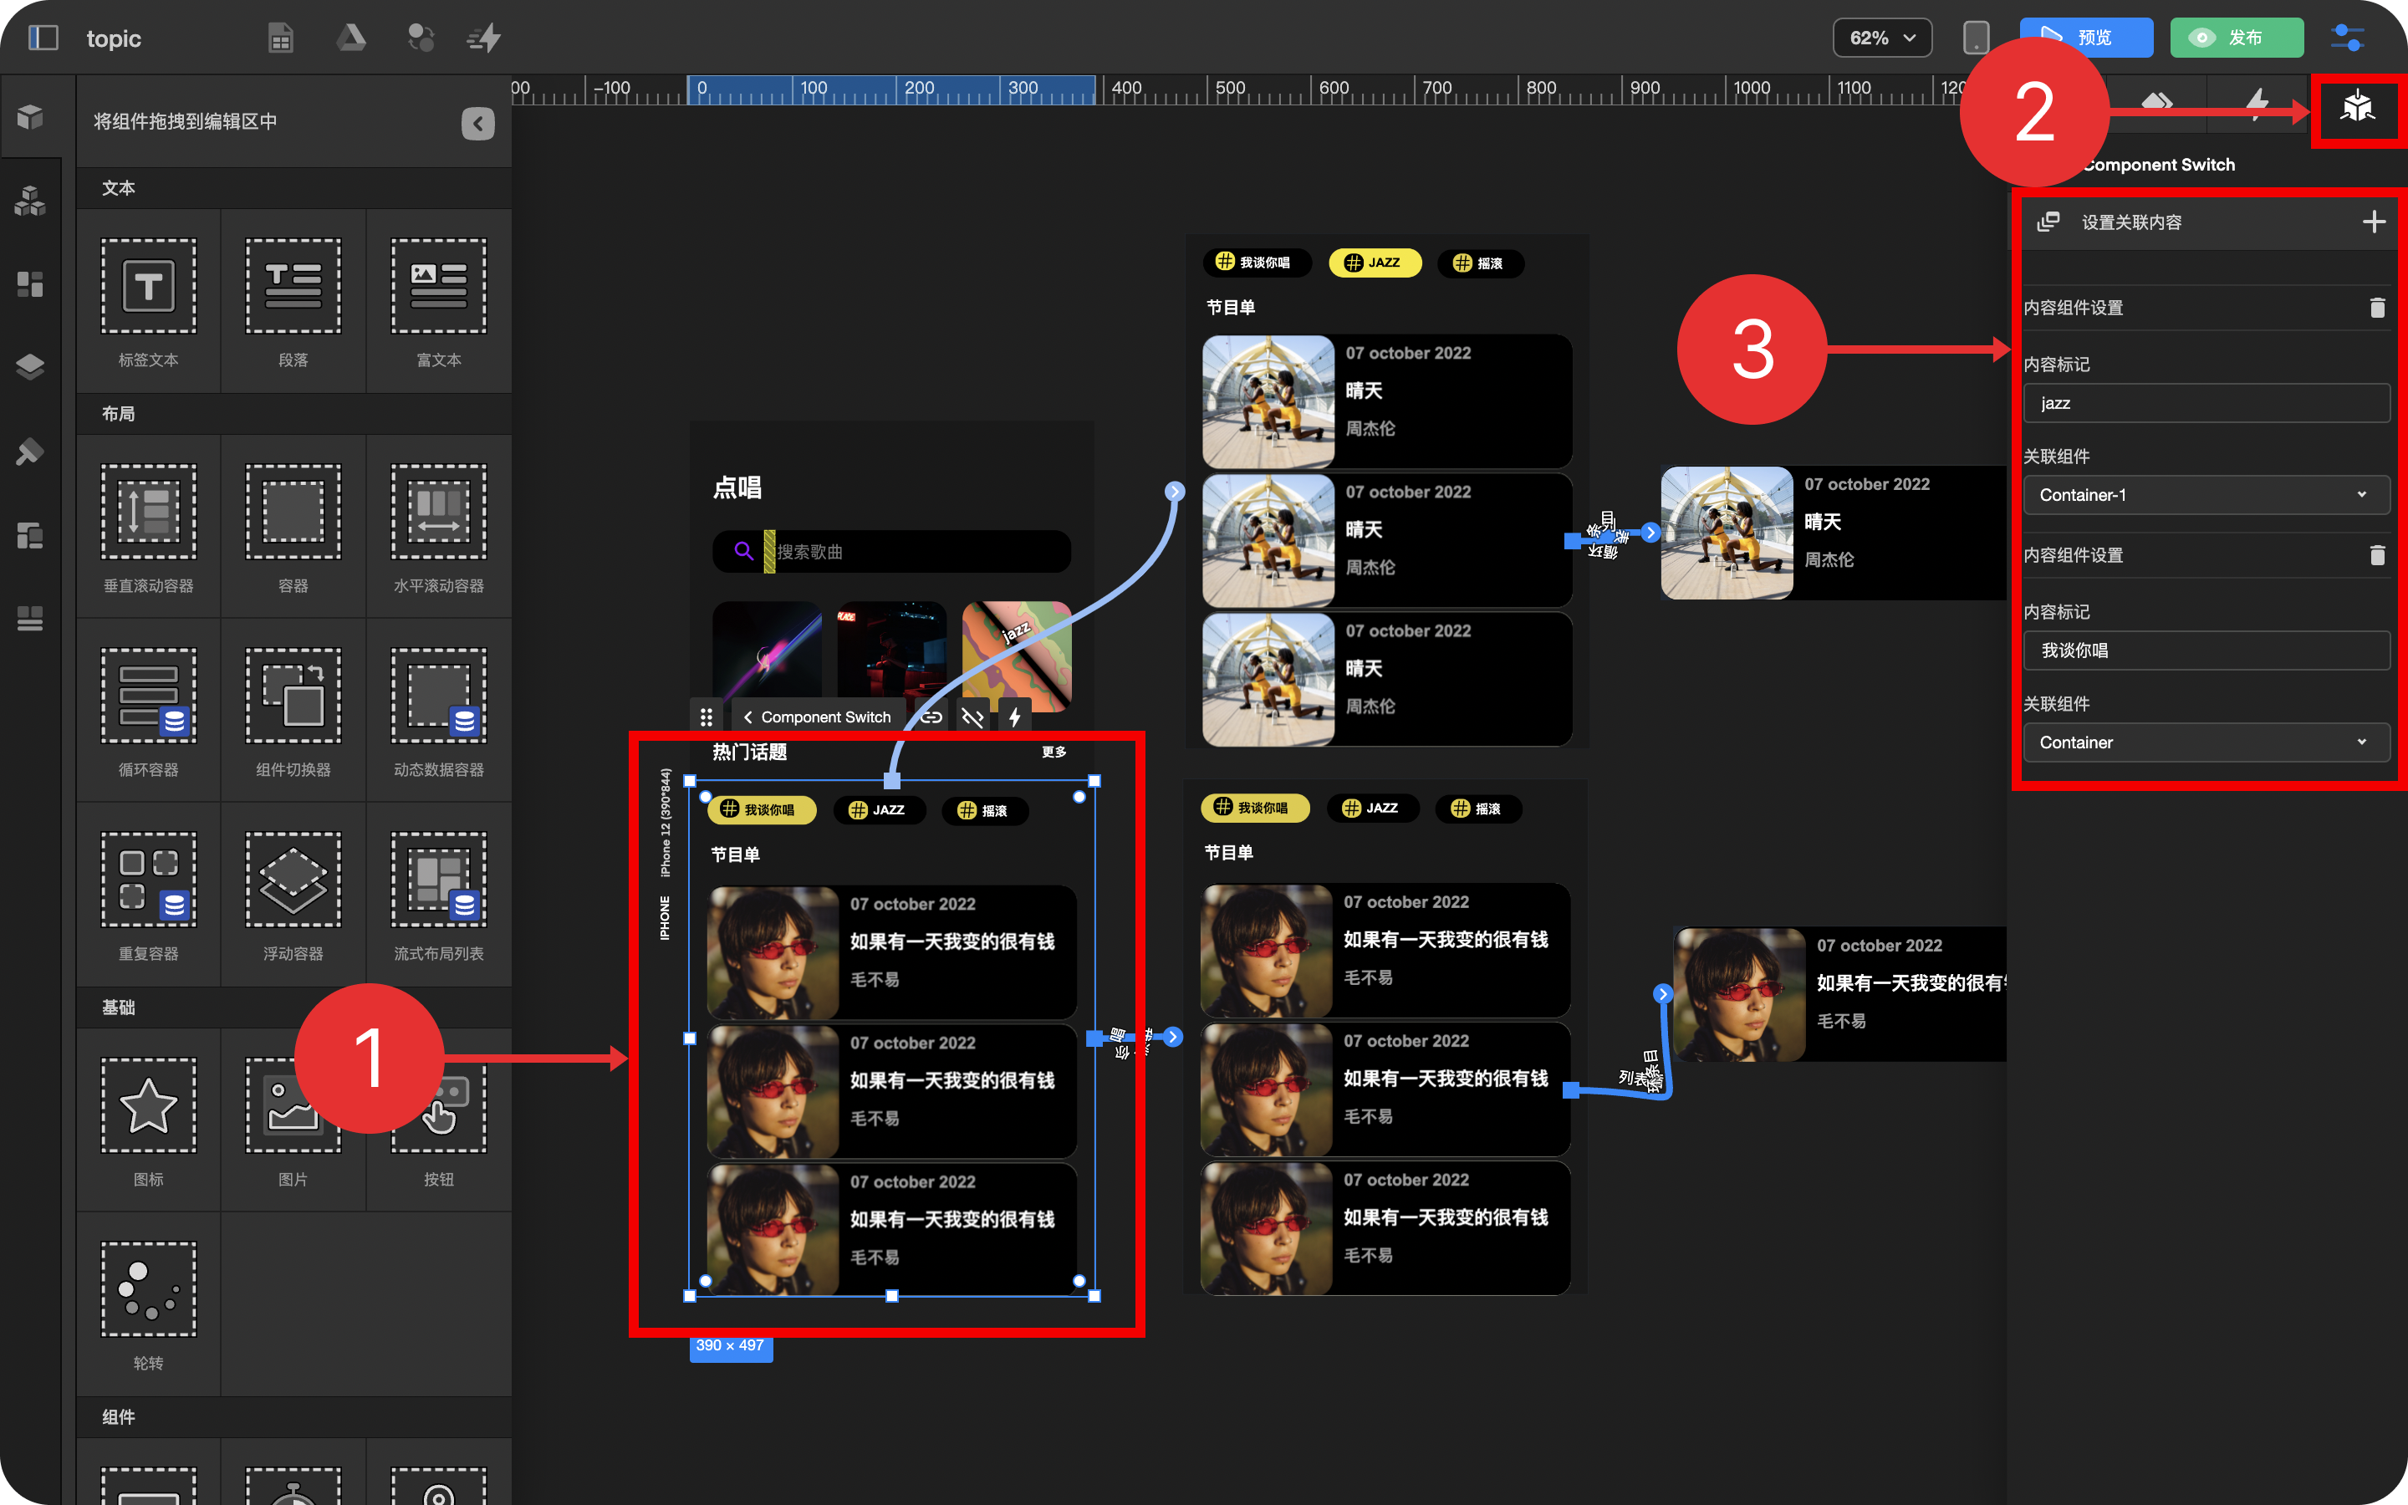Image resolution: width=2408 pixels, height=1505 pixels.
Task: Switch the device preview phone icon
Action: tap(1975, 38)
